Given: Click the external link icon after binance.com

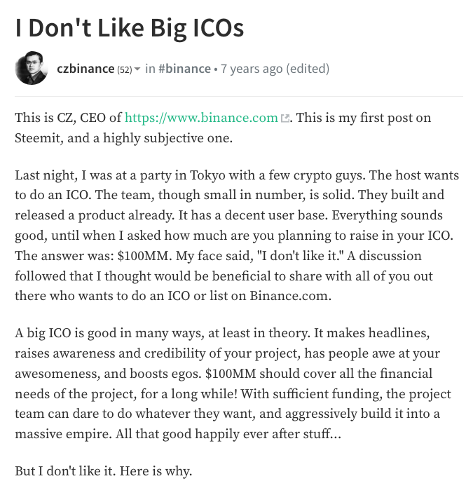Looking at the screenshot, I should tap(285, 118).
